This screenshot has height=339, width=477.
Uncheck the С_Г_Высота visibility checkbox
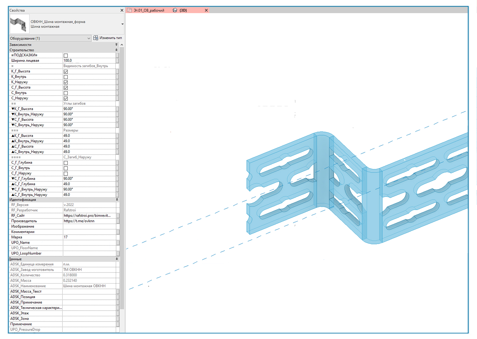(x=66, y=88)
